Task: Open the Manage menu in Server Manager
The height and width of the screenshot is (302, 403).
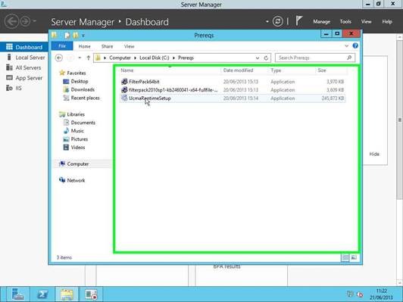Action: point(321,21)
